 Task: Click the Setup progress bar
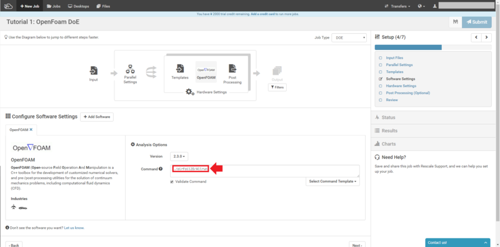433,47
